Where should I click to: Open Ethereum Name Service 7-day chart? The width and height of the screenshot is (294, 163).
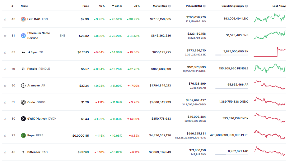[x=270, y=35]
